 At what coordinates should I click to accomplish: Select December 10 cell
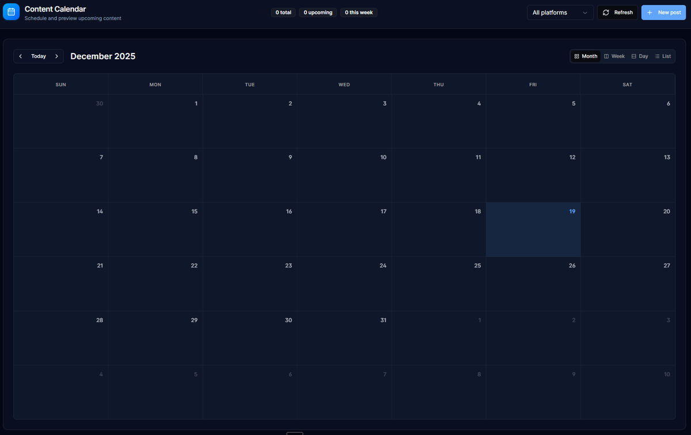344,175
